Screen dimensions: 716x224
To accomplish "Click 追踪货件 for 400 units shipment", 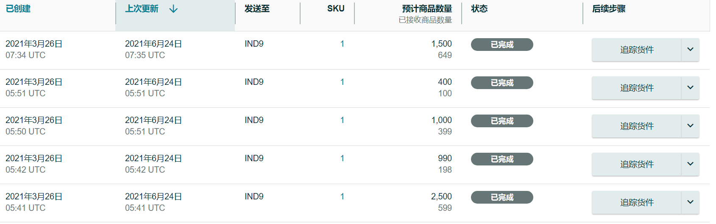I will coord(636,88).
